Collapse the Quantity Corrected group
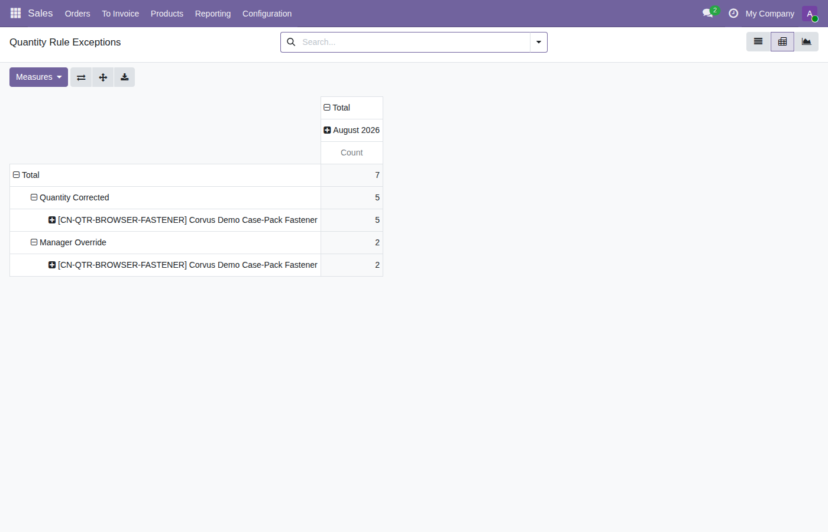This screenshot has width=828, height=532. click(x=165, y=197)
